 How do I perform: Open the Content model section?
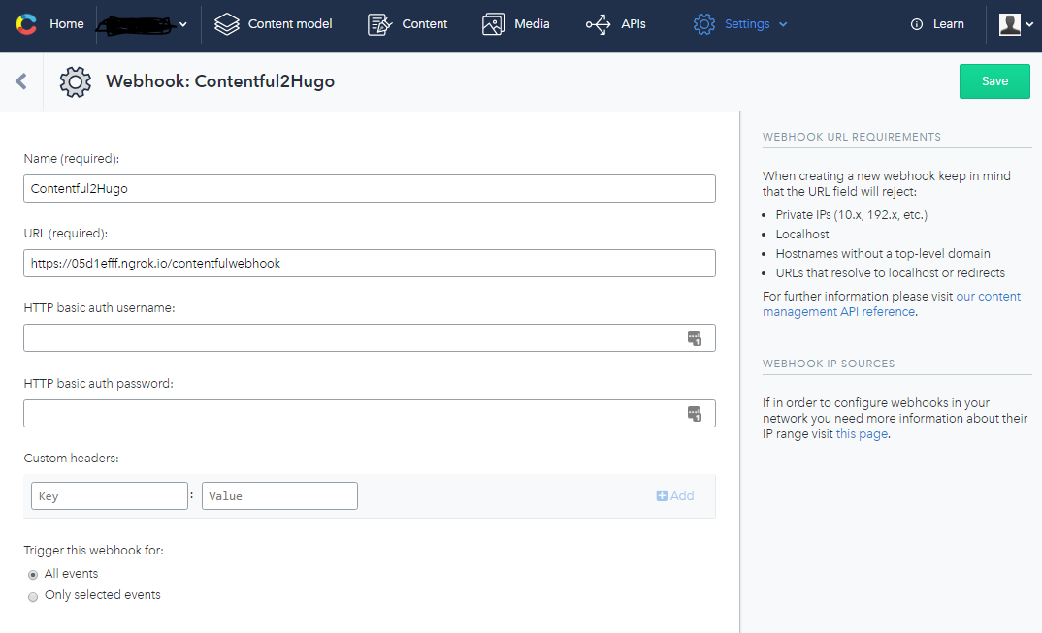tap(290, 24)
